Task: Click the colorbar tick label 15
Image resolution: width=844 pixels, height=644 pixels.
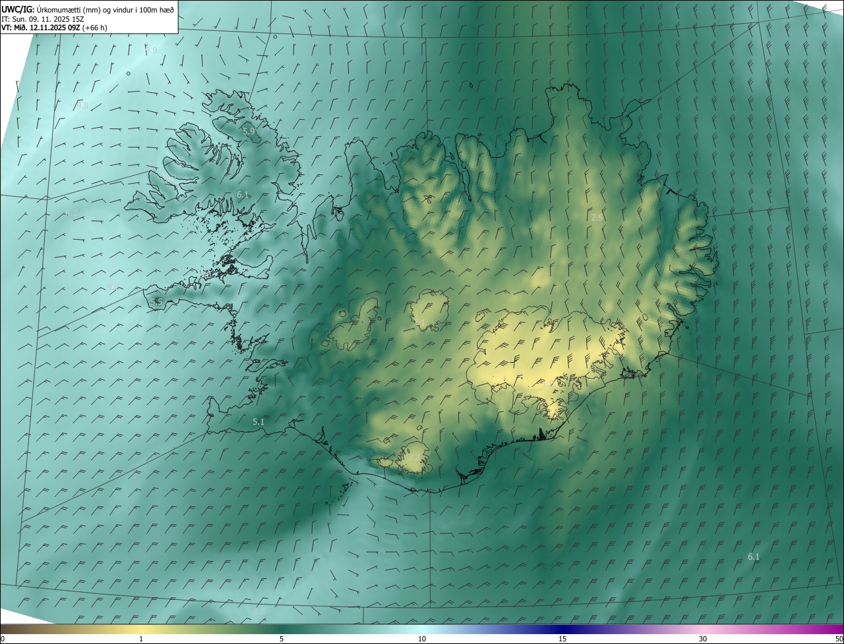Action: point(562,639)
